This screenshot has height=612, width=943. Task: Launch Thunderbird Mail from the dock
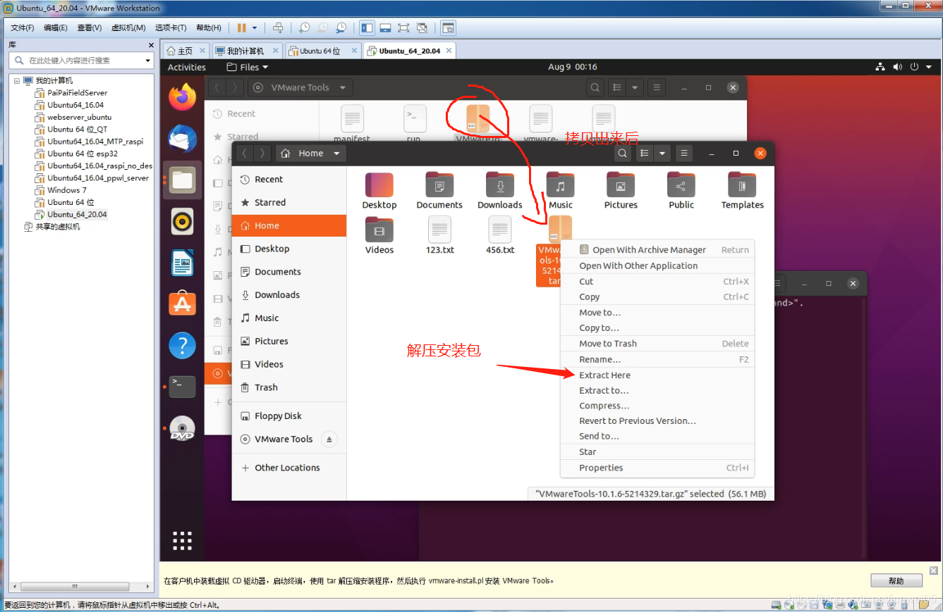point(183,138)
